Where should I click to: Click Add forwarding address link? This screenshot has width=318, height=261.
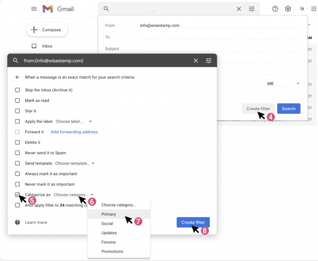[x=74, y=132]
